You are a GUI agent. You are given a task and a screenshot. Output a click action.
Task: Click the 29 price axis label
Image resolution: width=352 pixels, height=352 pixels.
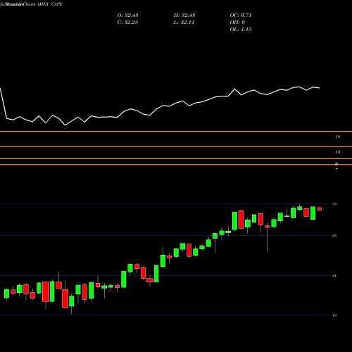334,236
